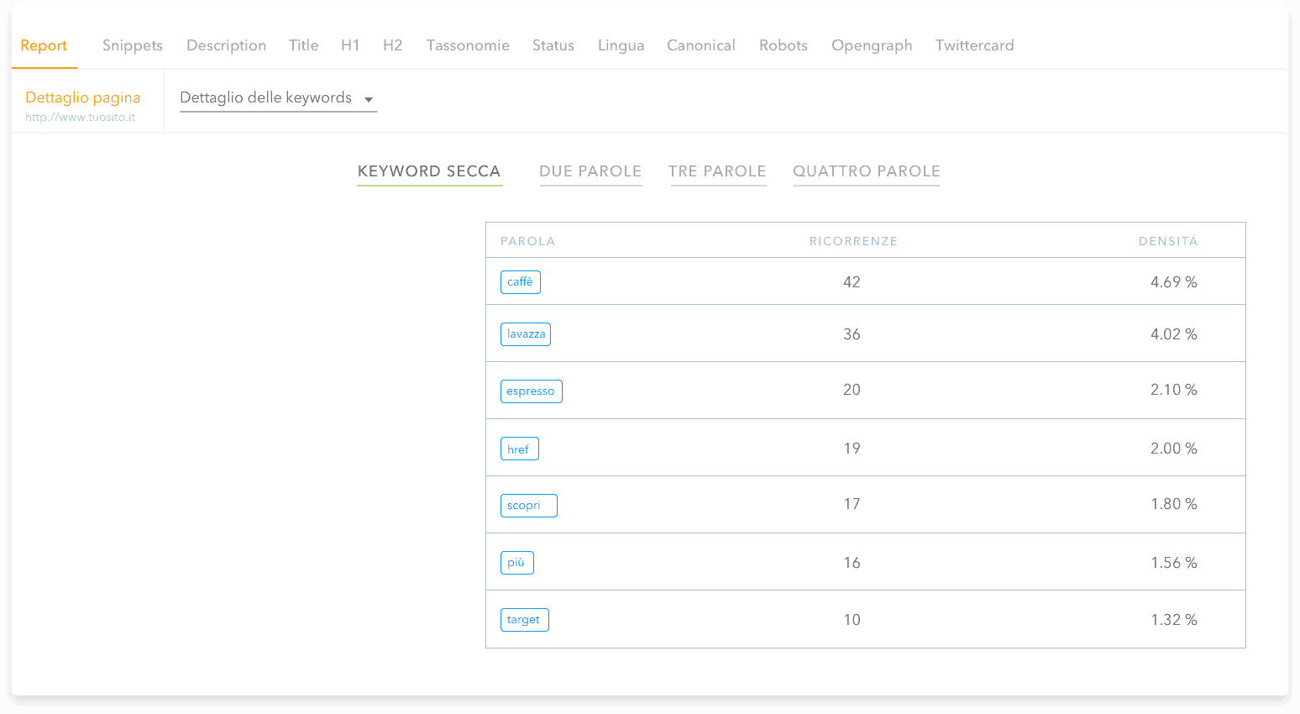Select density value 1.56 %
1300x714 pixels.
(1174, 563)
